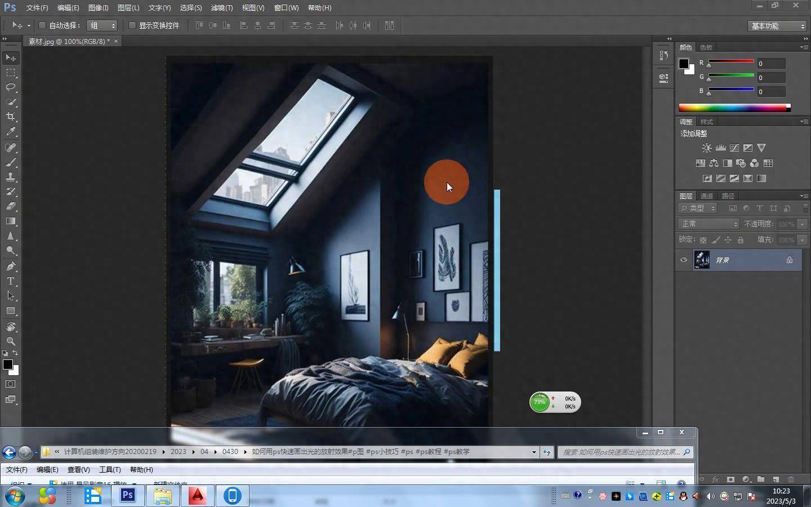Activate the Zoom tool
The image size is (811, 507).
11,341
